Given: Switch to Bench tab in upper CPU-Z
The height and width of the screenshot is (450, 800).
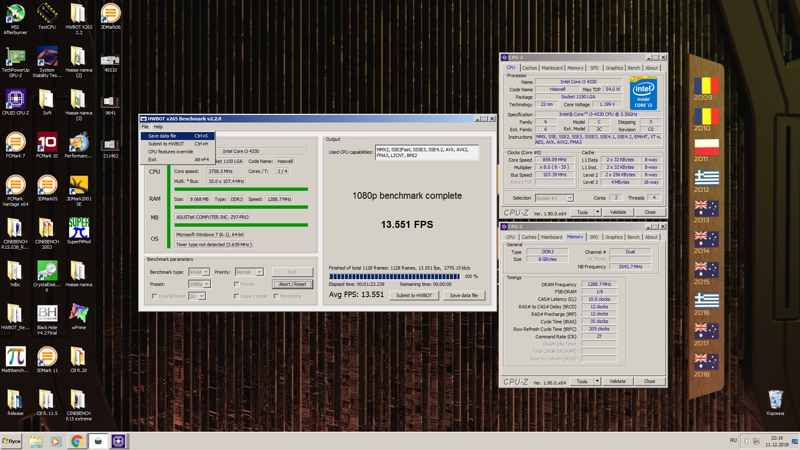Looking at the screenshot, I should coord(634,68).
